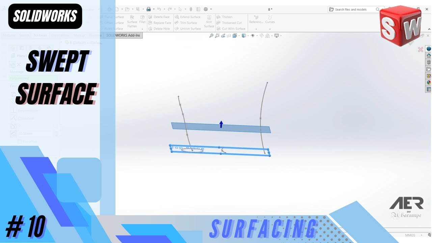
Task: Click the Undo arrow icon
Action: pyautogui.click(x=159, y=9)
